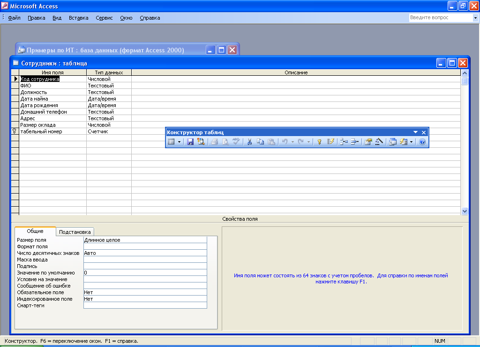Switch to datasheet view via View icon
Image resolution: width=480 pixels, height=347 pixels.
[172, 142]
